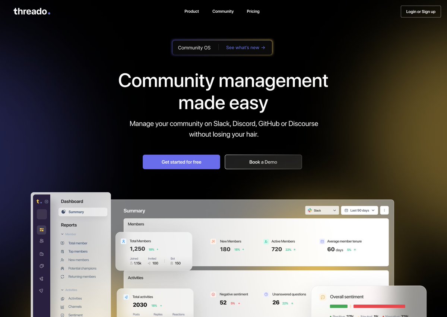Click the Book a Demo button
This screenshot has height=317, width=447.
(x=263, y=162)
